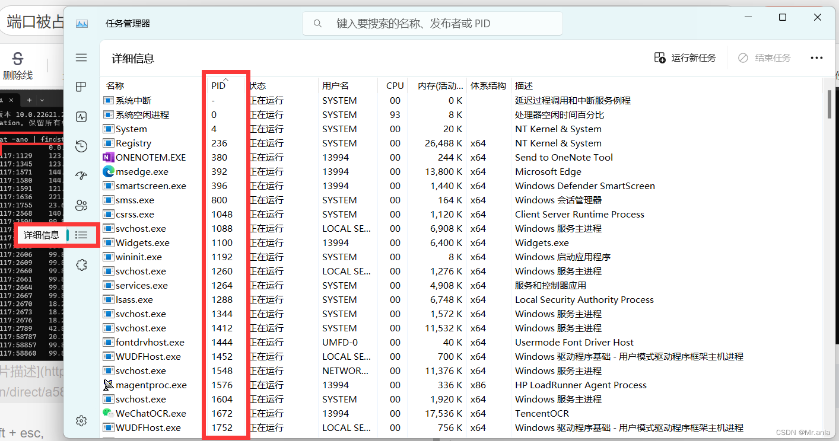Click the smartscreen.exe process icon

pos(109,186)
